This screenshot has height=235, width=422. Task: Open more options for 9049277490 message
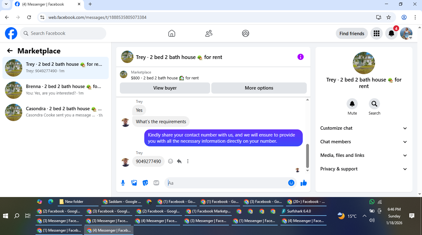[x=188, y=161]
